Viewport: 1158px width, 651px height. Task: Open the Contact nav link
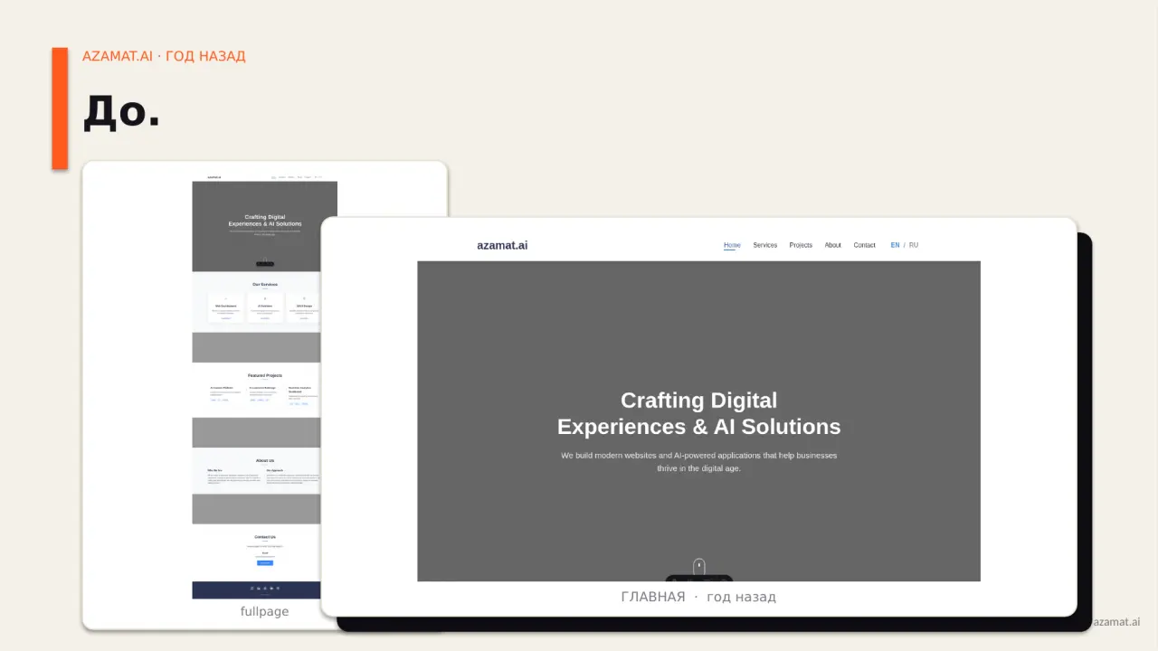pos(864,245)
